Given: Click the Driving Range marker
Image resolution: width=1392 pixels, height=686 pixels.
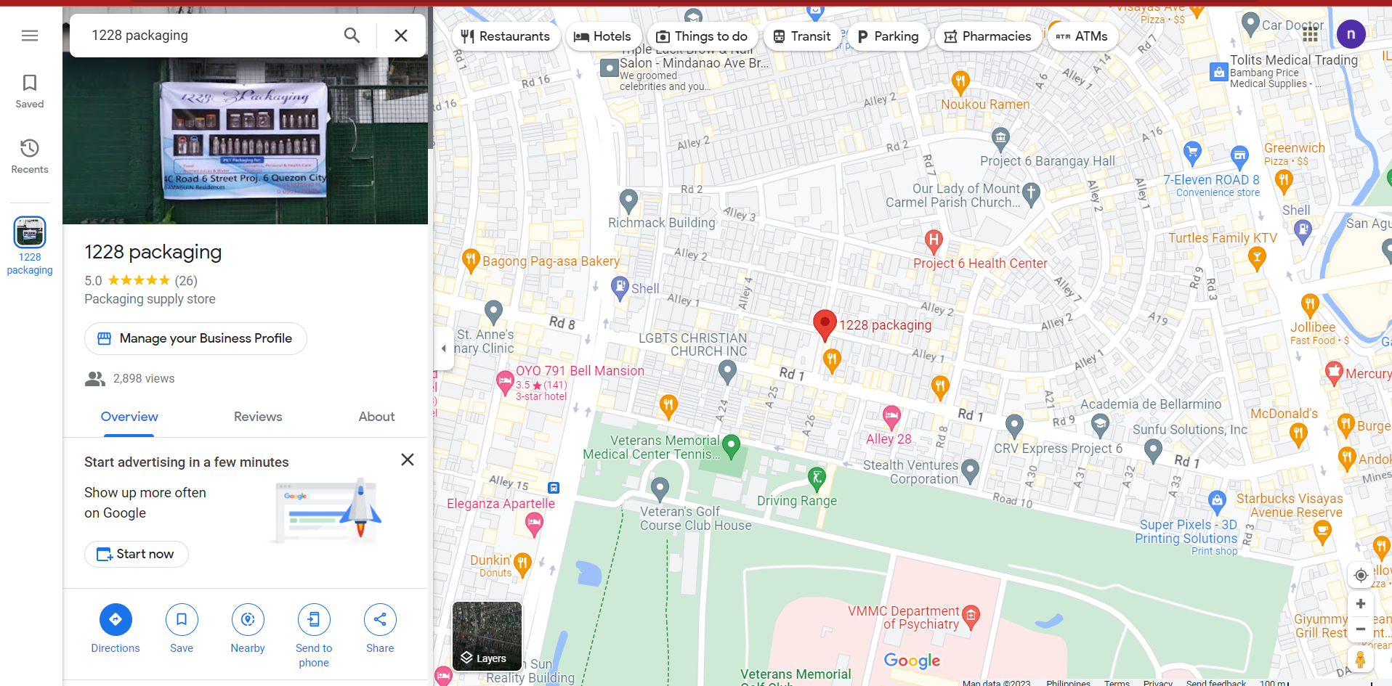Looking at the screenshot, I should [x=817, y=479].
